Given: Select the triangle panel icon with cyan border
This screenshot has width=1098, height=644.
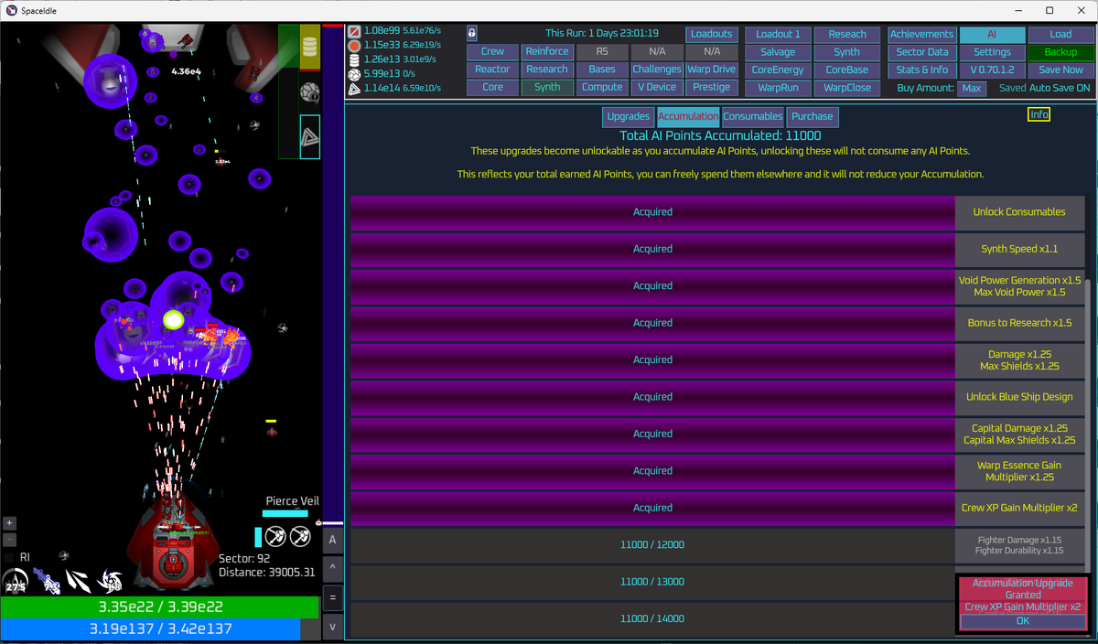Looking at the screenshot, I should coord(310,137).
